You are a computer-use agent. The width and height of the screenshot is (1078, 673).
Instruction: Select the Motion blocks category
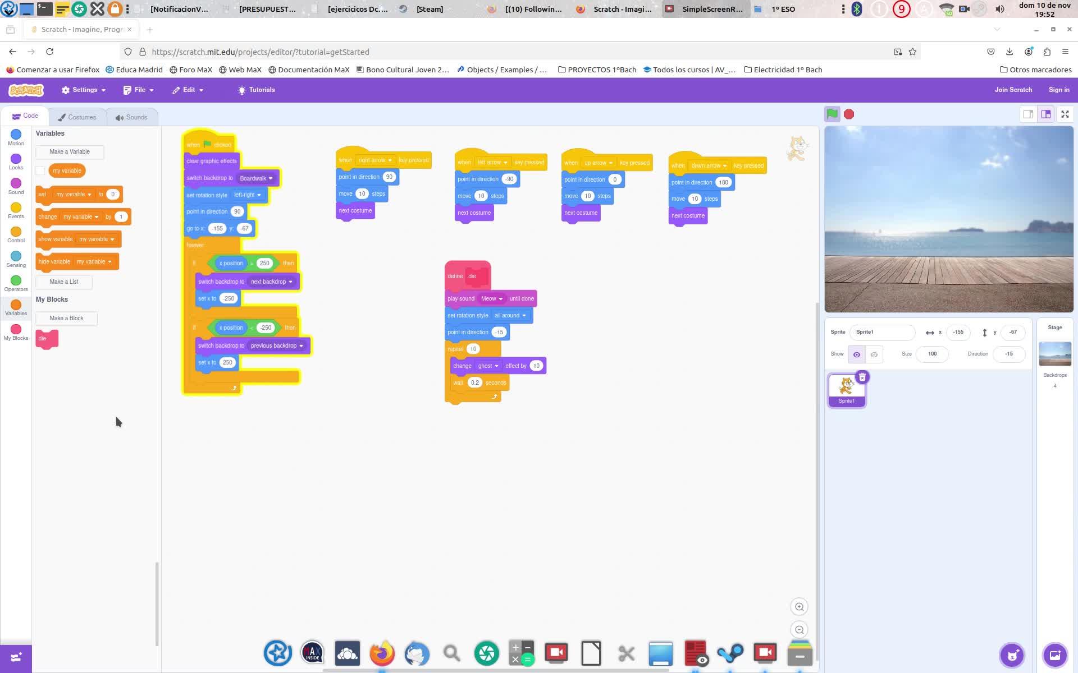coord(16,137)
